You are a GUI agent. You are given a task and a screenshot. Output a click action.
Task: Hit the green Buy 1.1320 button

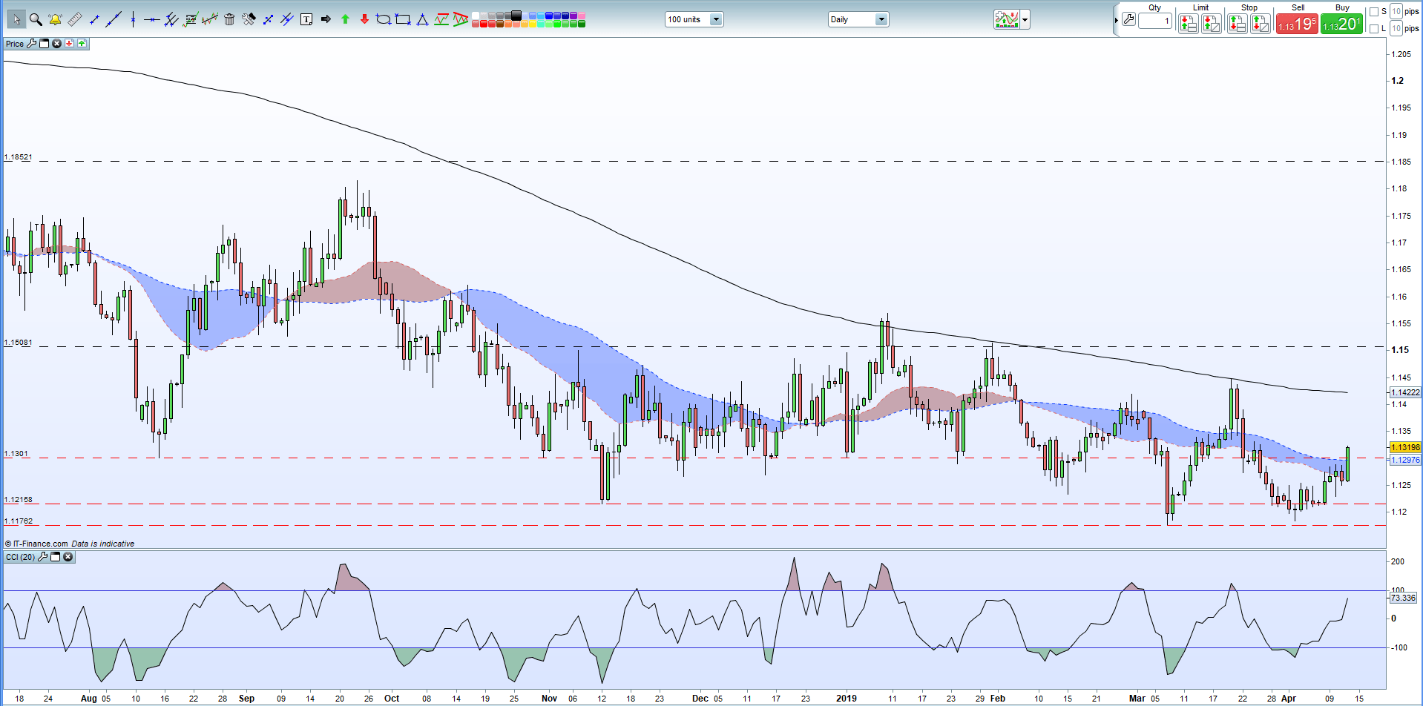[1341, 24]
